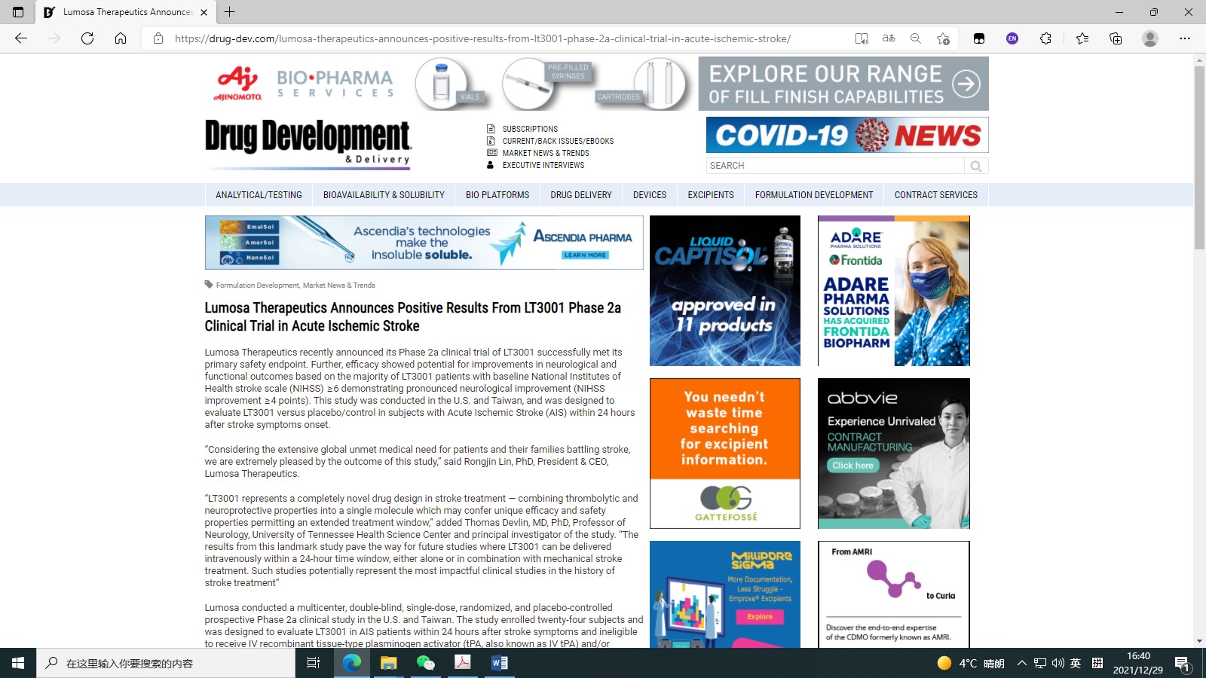Click the abbvie Click here button

852,466
